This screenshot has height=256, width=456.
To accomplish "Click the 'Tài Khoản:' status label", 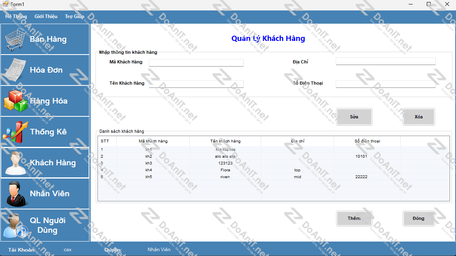I will [x=22, y=250].
